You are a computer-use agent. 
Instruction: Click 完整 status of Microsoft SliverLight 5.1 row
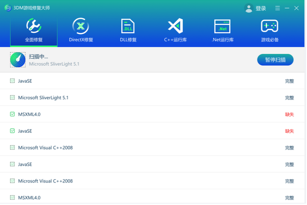point(289,98)
